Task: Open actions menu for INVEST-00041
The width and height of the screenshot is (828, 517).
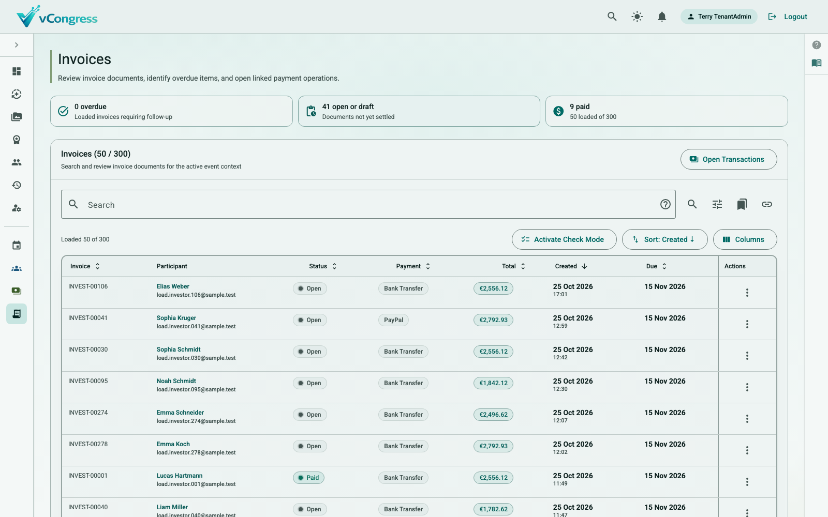Action: coord(747,324)
